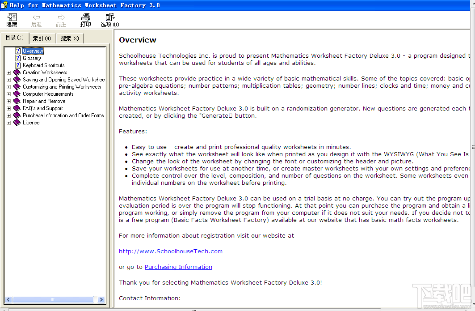The image size is (475, 311).
Task: Click the question-mark icon beside Glossary
Action: click(x=18, y=58)
